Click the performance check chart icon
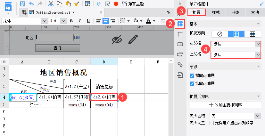 click(107, 4)
